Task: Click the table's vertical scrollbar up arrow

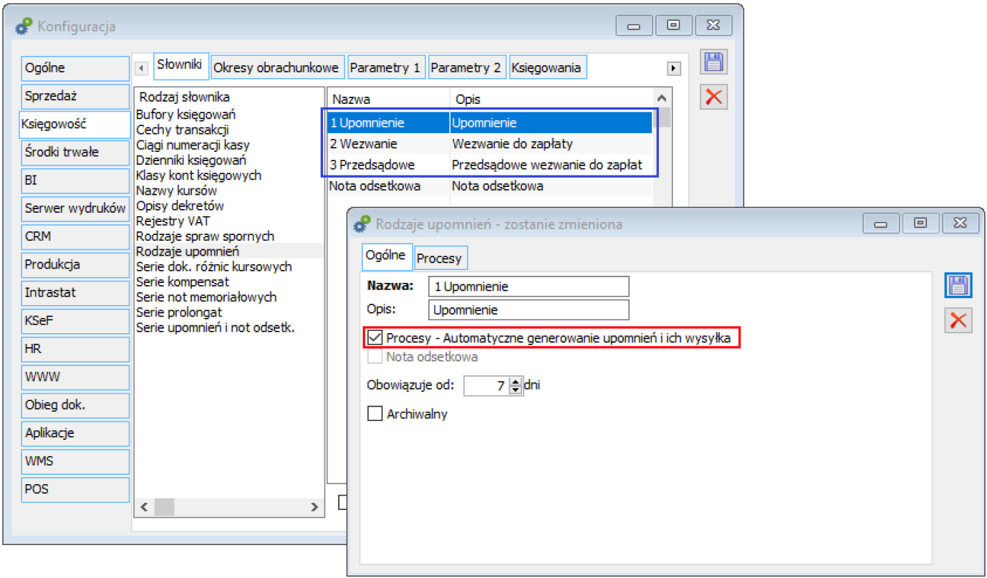Action: coord(661,99)
